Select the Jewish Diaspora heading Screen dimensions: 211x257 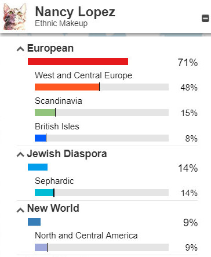click(67, 154)
